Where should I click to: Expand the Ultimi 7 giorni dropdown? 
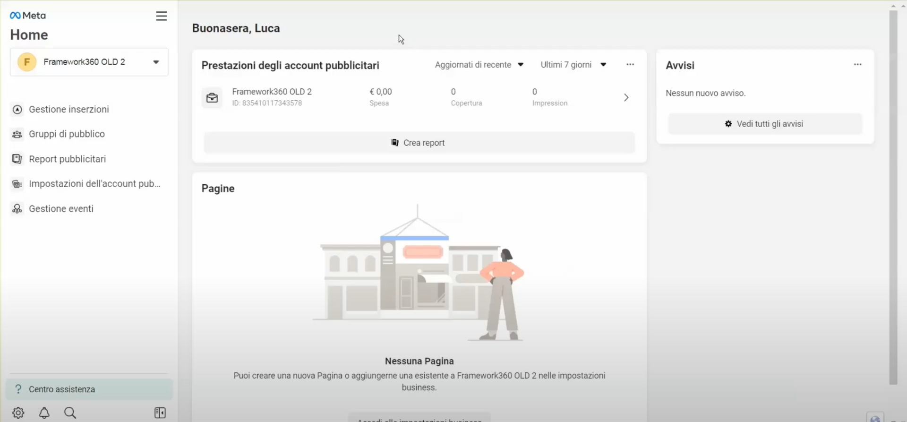573,65
